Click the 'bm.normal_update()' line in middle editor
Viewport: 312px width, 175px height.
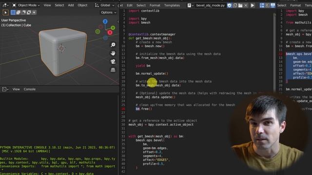(x=152, y=73)
